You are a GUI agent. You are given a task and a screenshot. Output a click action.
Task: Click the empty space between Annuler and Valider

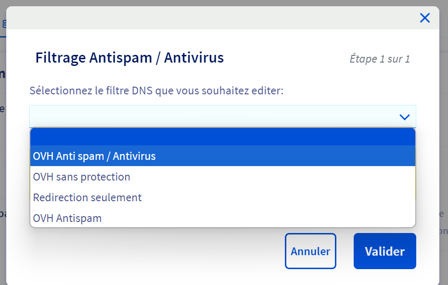(x=345, y=251)
